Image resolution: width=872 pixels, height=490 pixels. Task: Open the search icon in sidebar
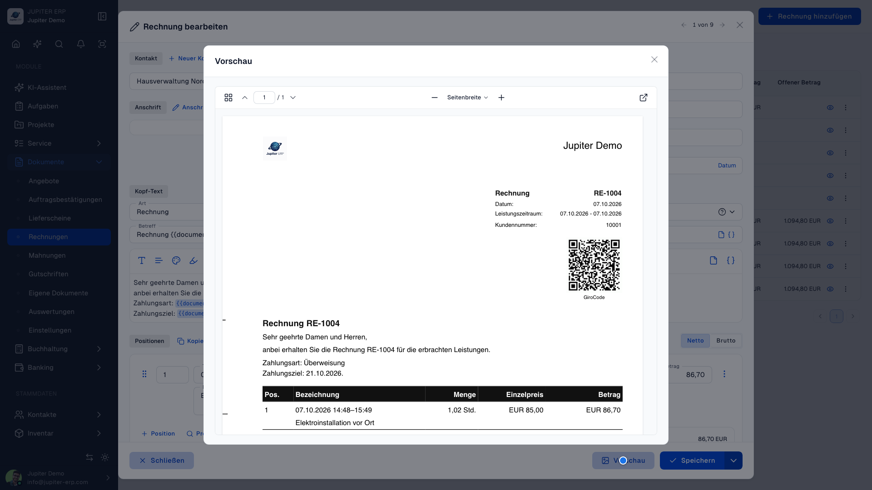click(59, 44)
